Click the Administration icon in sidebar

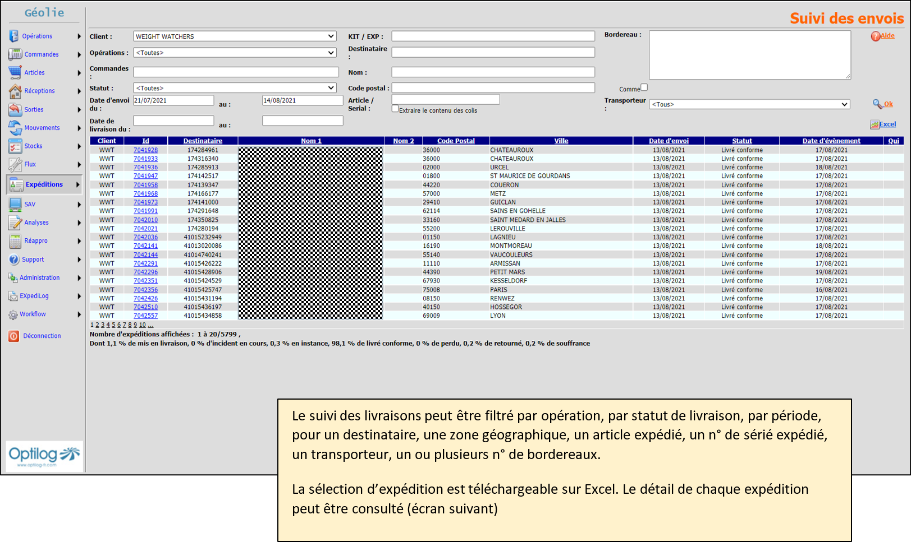(x=13, y=277)
